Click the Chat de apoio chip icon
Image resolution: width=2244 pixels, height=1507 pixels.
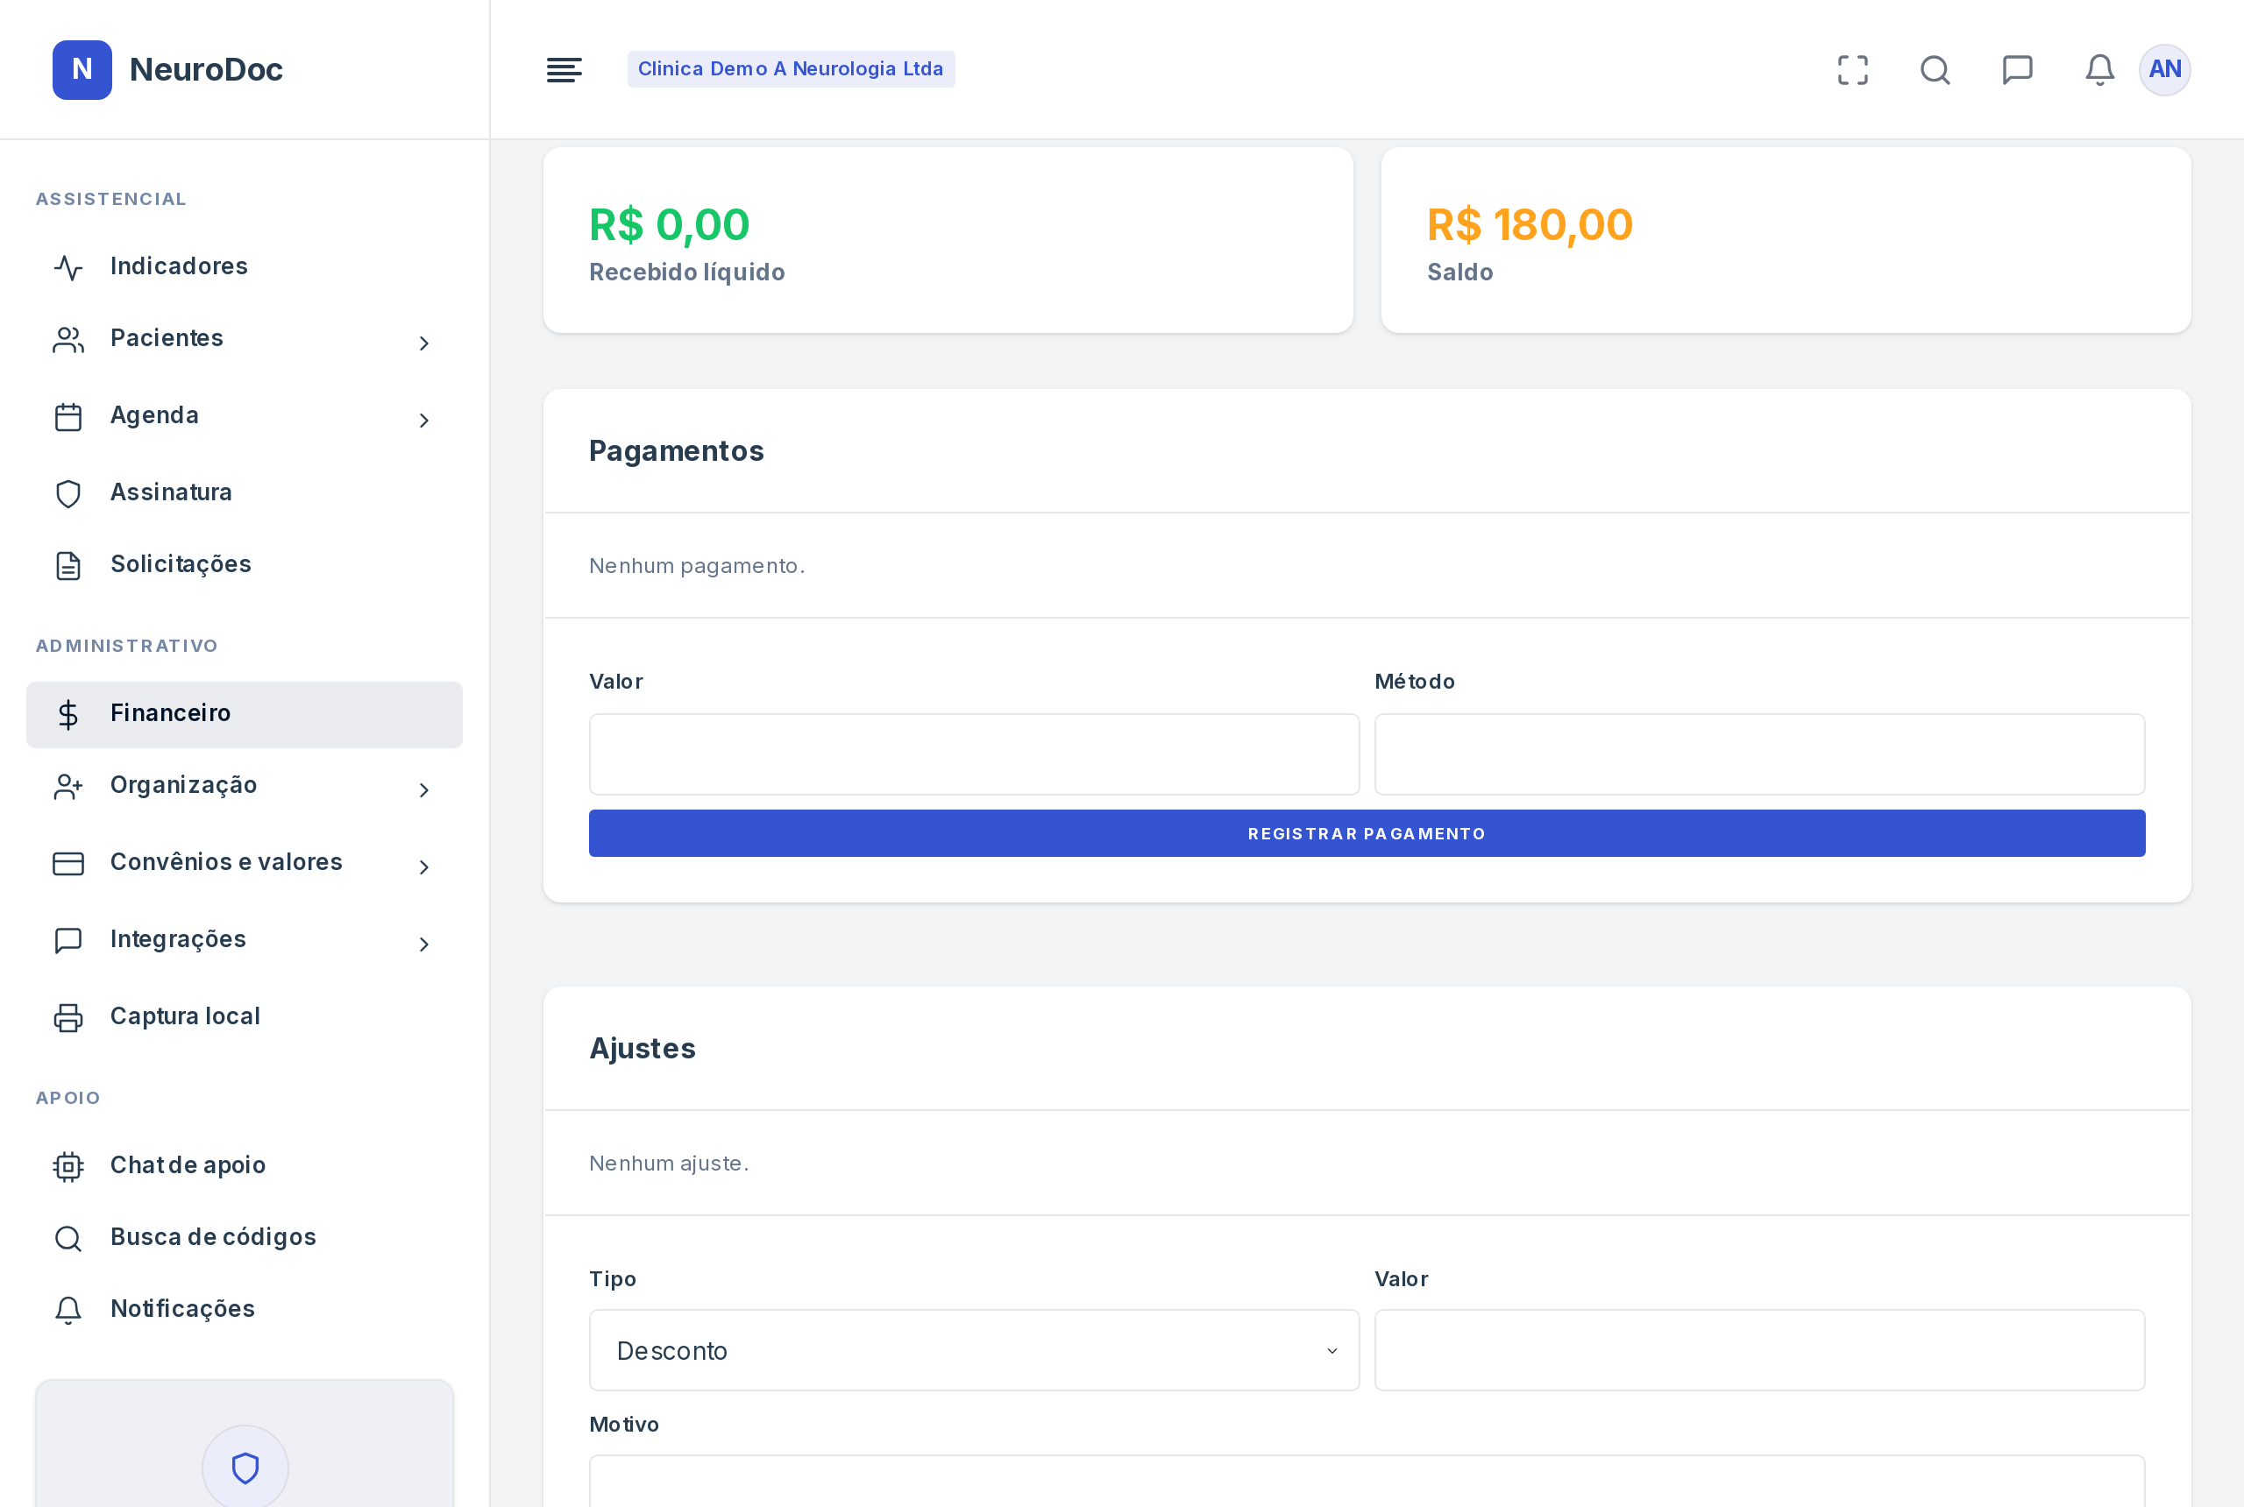pos(68,1166)
